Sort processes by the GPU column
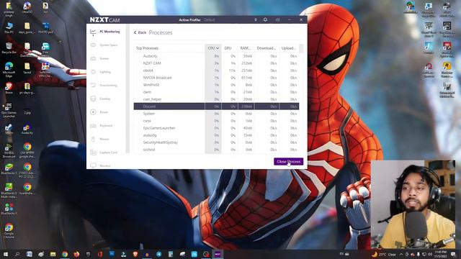The height and width of the screenshot is (259, 461). (228, 48)
